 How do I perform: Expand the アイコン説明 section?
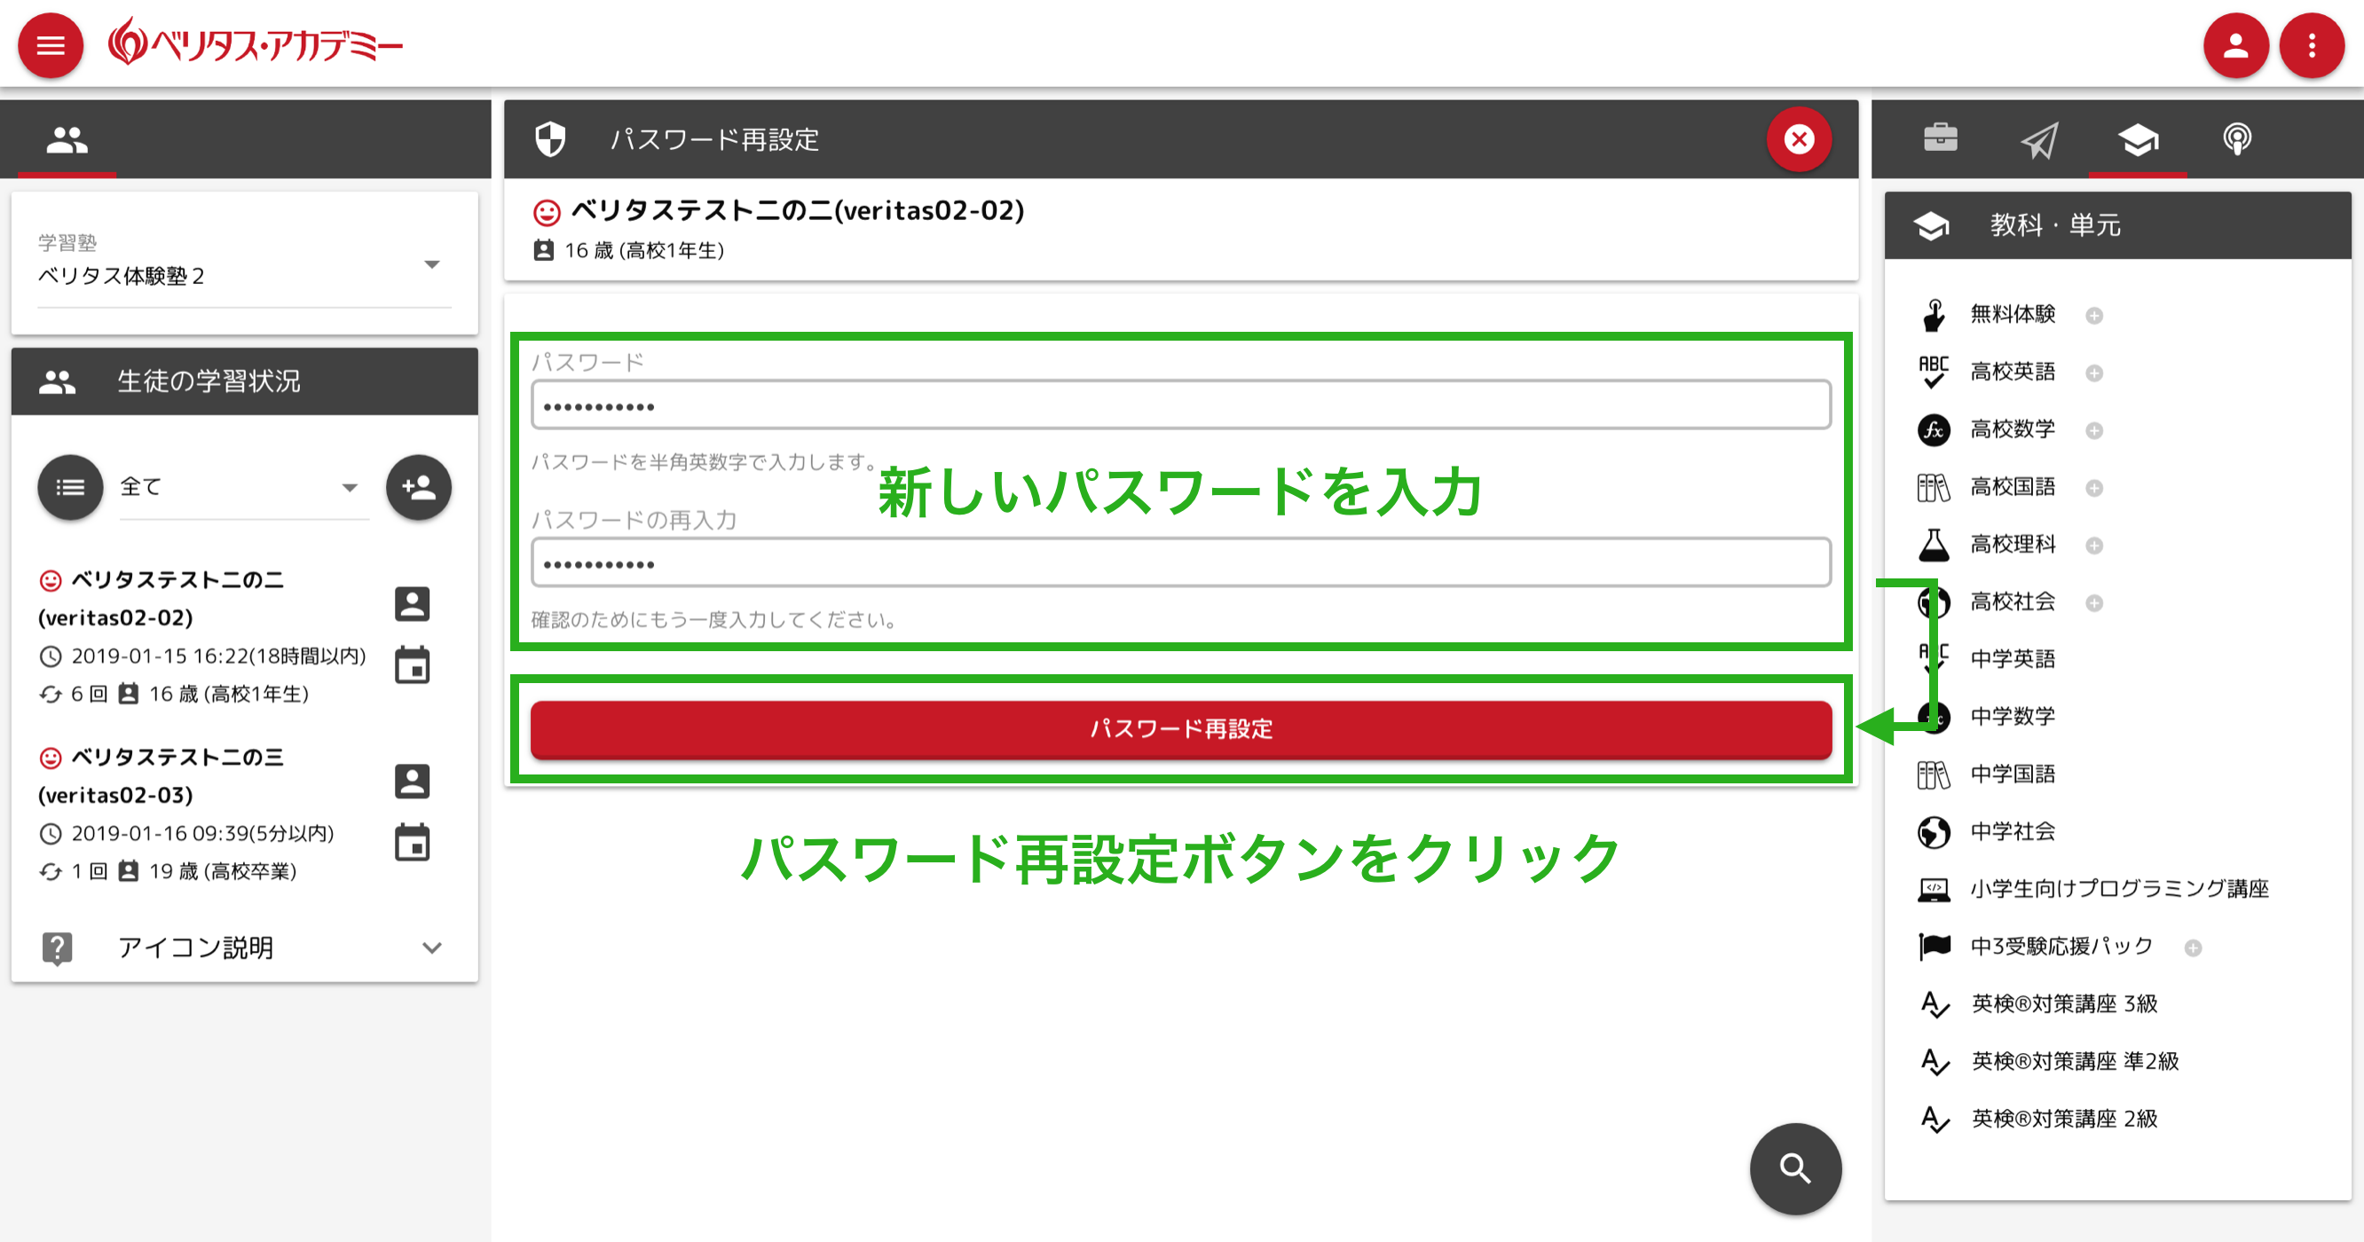[x=244, y=947]
